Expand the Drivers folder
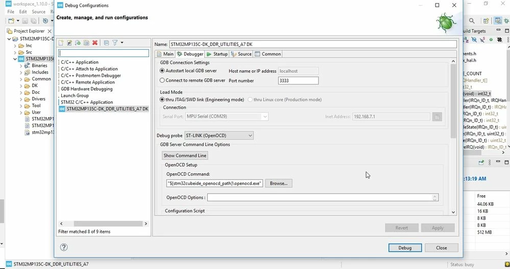510x269 pixels. (21, 99)
